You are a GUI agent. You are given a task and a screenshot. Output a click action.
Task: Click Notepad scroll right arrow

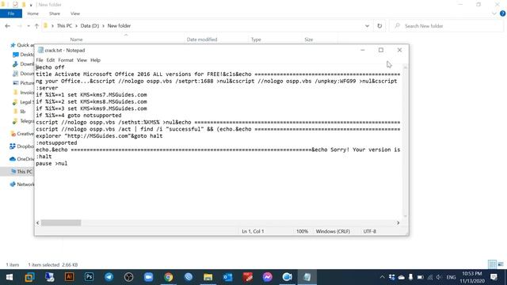click(x=398, y=223)
